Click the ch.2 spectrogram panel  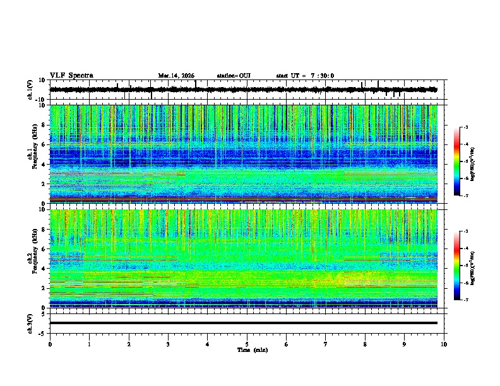click(244, 259)
